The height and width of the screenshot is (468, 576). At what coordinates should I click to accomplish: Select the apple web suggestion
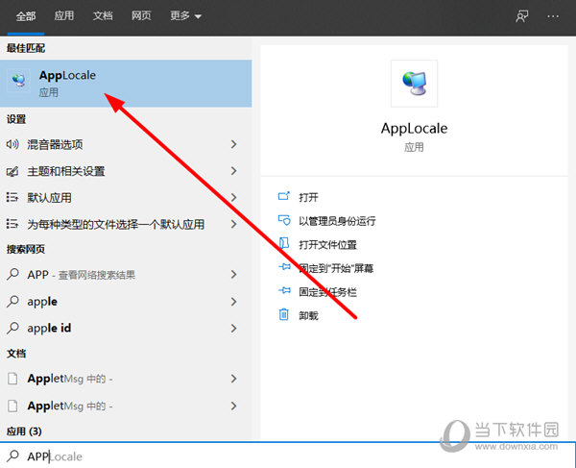(42, 302)
